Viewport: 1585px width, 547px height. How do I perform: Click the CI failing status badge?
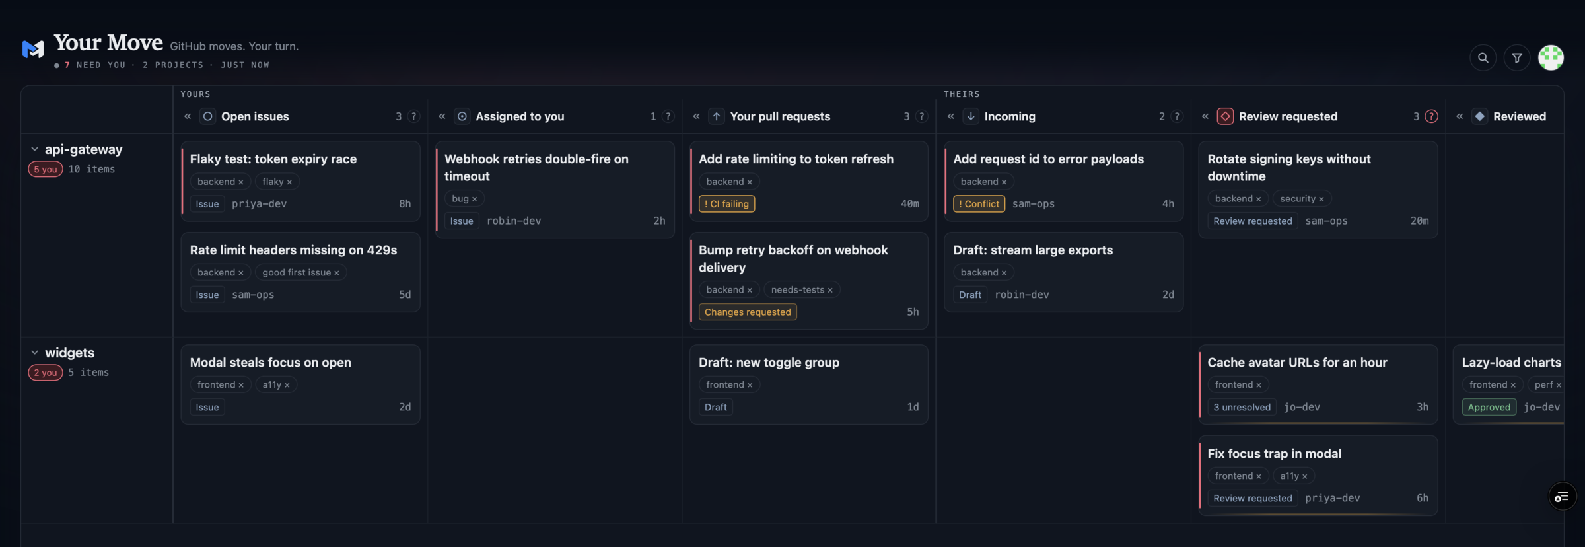click(726, 204)
